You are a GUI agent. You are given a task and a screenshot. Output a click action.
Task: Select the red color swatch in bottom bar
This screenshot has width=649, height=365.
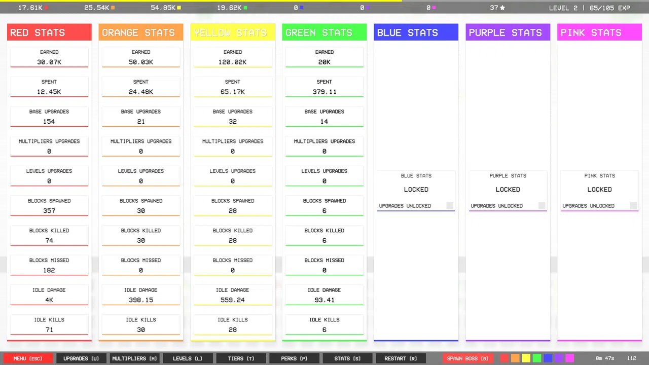tap(504, 358)
